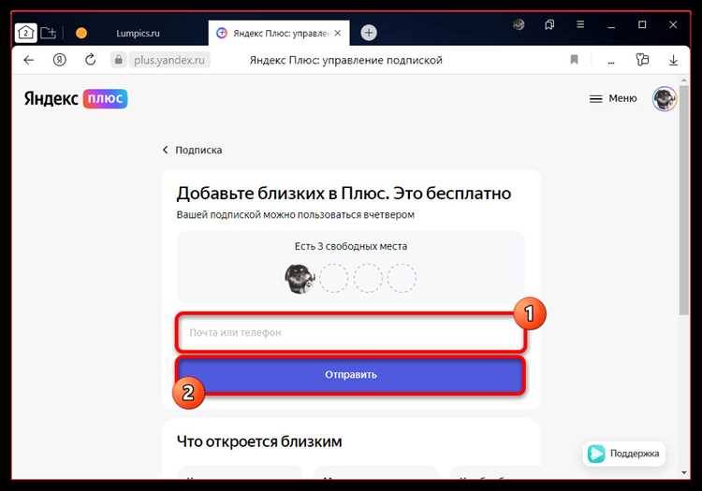This screenshot has width=702, height=491.
Task: Select the second empty family slot circle
Action: coord(368,278)
